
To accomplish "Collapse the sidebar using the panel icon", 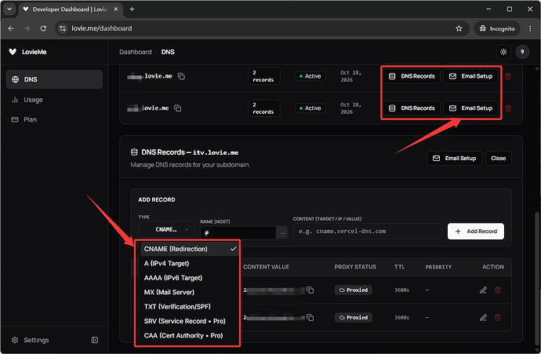I will (x=95, y=340).
